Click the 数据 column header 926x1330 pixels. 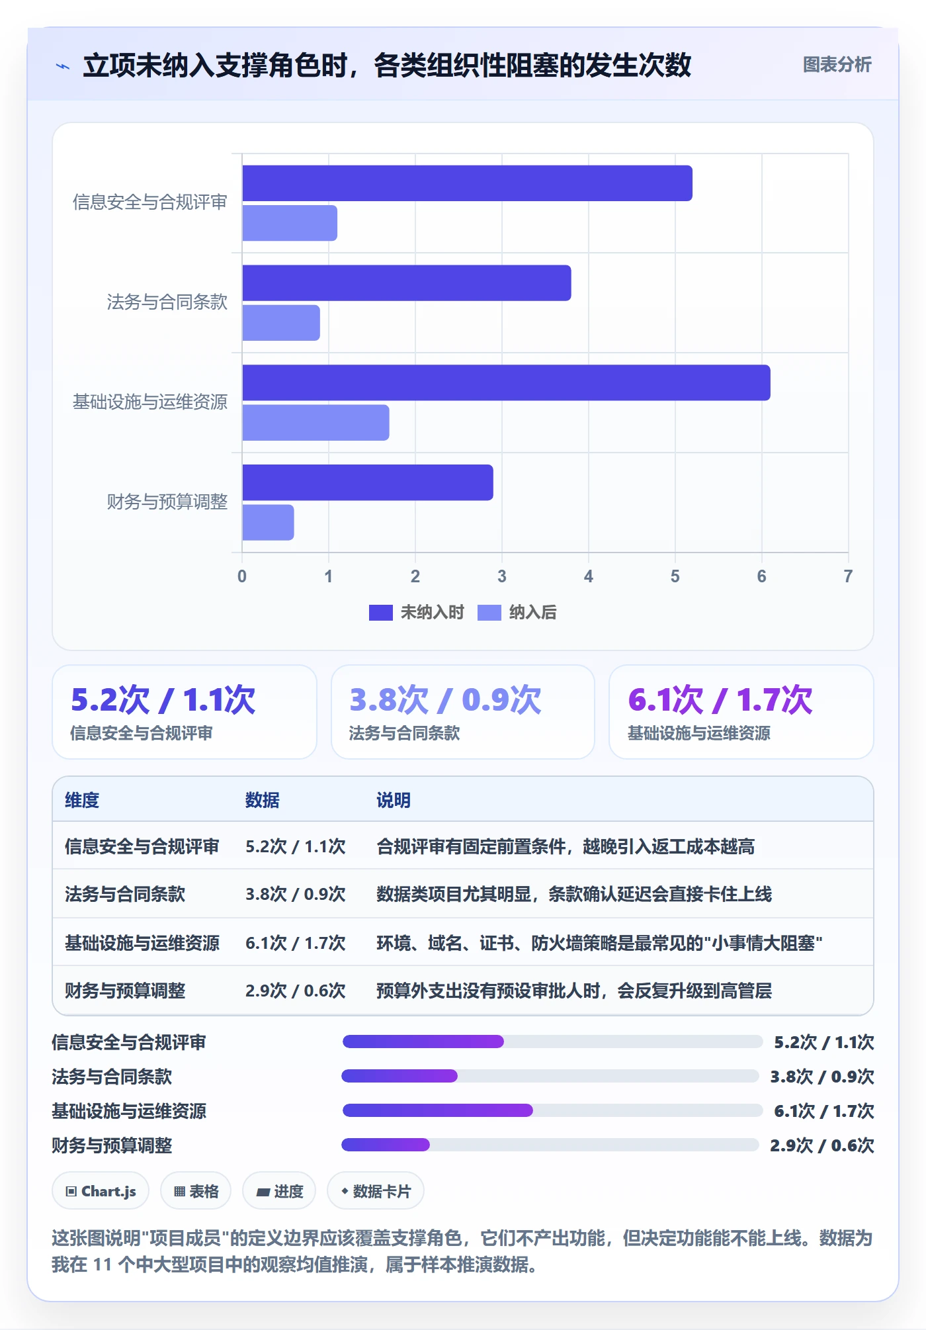(x=263, y=800)
